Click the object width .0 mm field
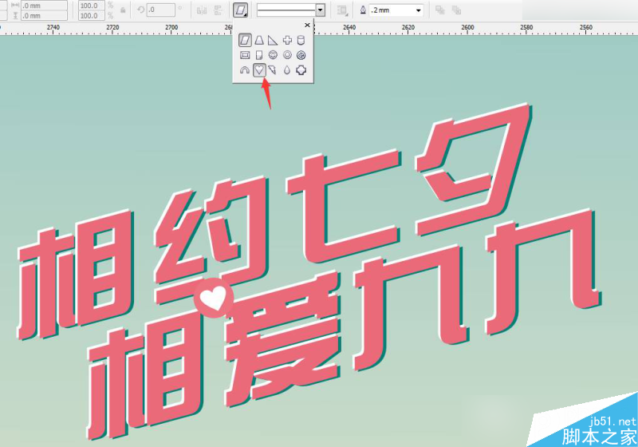The height and width of the screenshot is (447, 638). click(x=45, y=6)
